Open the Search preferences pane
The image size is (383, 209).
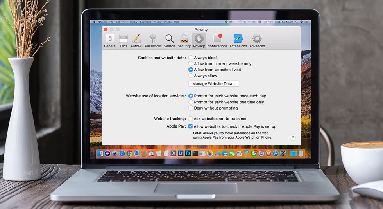tap(170, 41)
